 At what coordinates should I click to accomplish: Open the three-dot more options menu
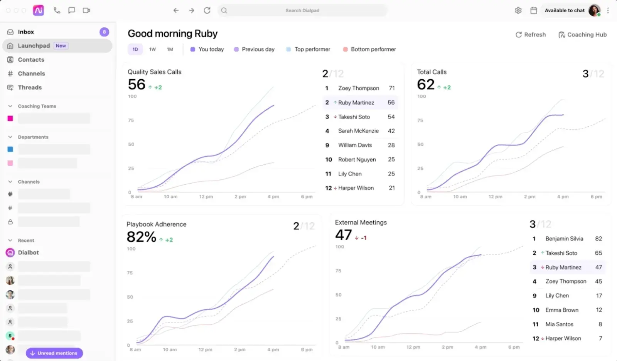[608, 10]
